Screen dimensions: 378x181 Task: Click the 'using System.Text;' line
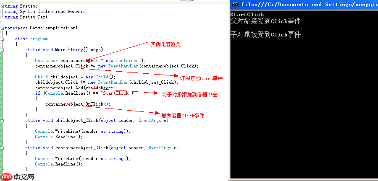pos(27,17)
